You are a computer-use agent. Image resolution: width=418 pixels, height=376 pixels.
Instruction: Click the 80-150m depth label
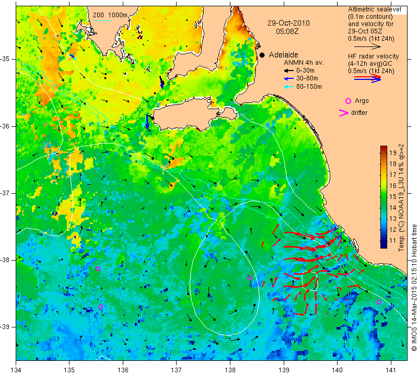coord(309,87)
